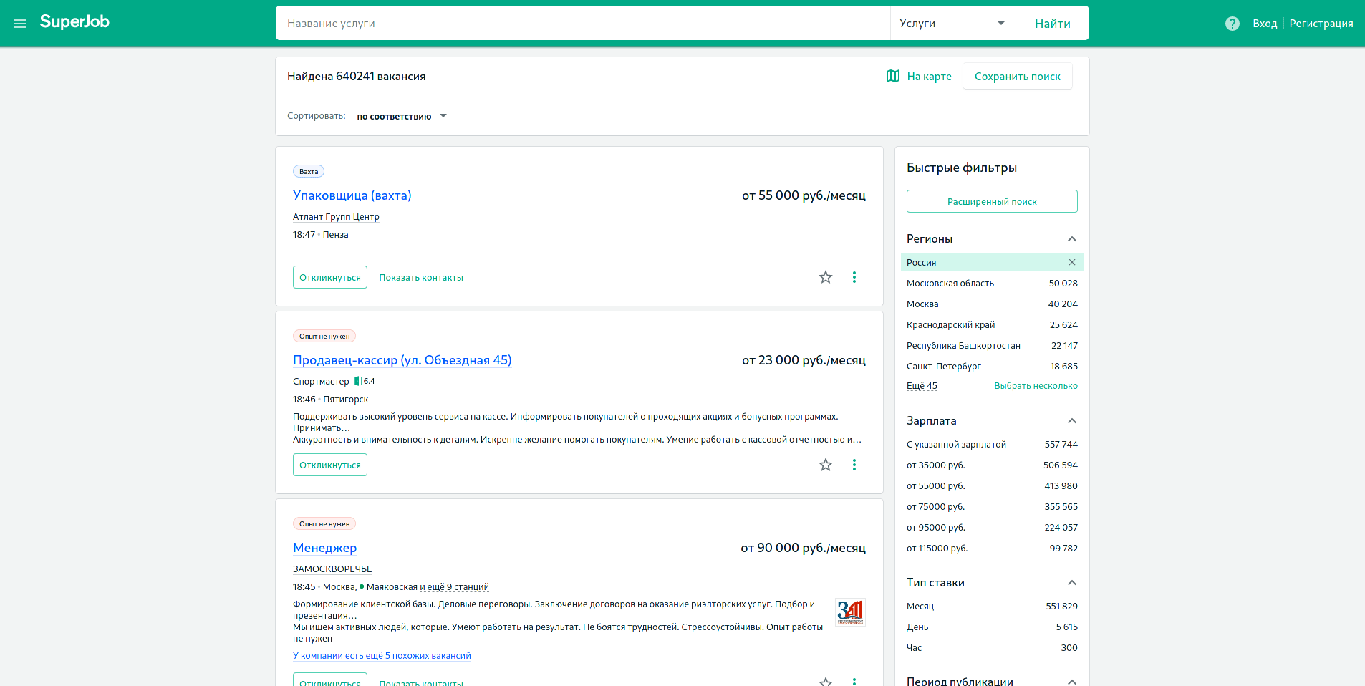
Task: Open the hamburger menu
Action: pos(20,24)
